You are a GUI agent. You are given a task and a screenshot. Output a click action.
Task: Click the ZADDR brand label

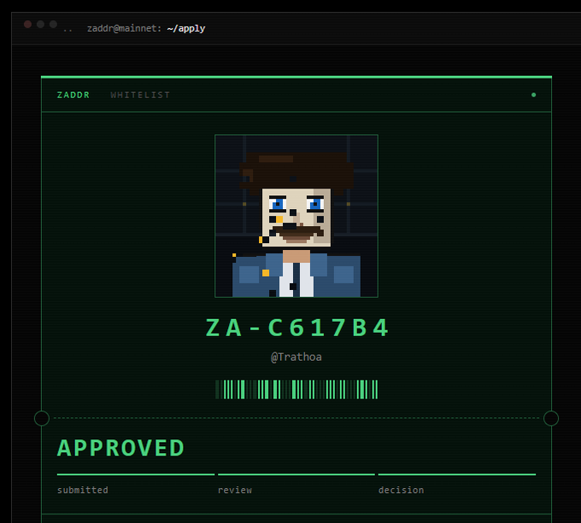73,95
